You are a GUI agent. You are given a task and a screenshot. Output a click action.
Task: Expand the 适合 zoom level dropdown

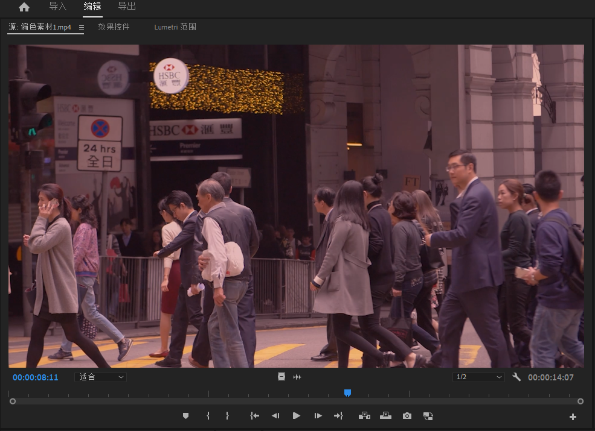(100, 377)
